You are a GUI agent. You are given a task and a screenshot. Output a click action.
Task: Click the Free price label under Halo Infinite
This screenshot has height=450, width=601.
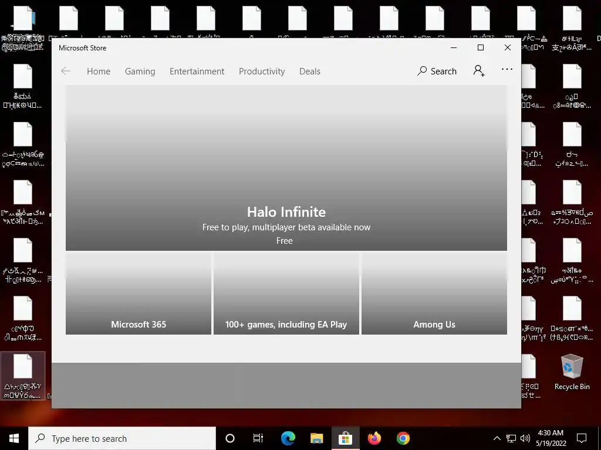[x=285, y=241]
